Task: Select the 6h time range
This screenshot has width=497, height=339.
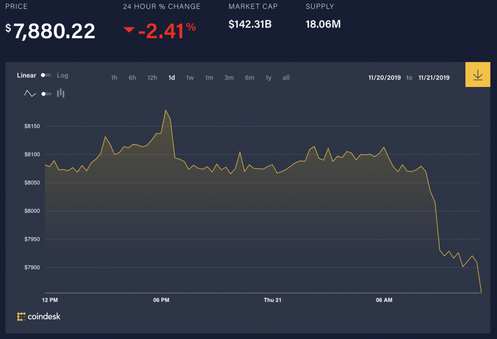Action: pyautogui.click(x=132, y=78)
